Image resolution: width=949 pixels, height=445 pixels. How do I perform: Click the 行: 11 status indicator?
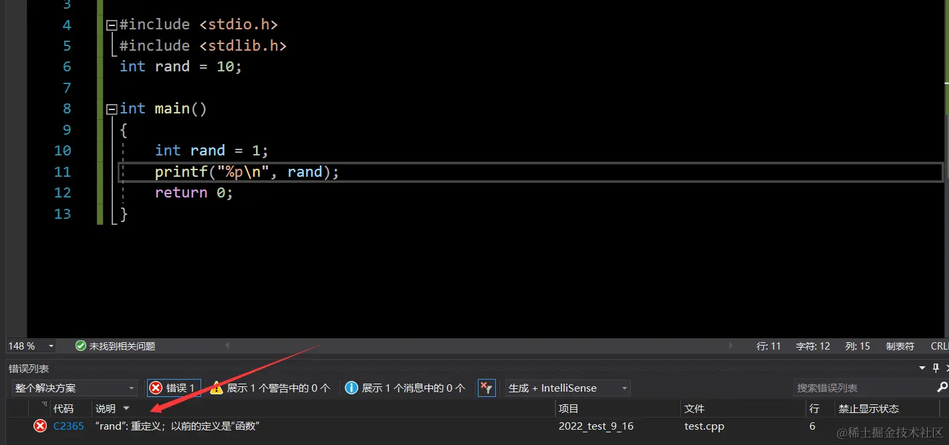(769, 346)
